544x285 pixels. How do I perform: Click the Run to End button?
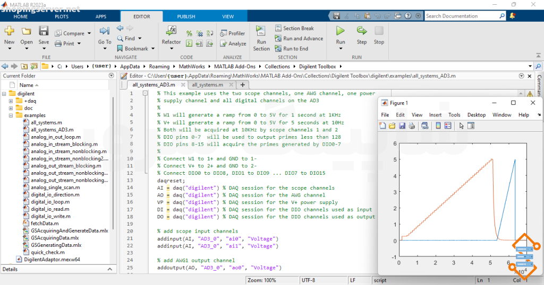tap(292, 49)
